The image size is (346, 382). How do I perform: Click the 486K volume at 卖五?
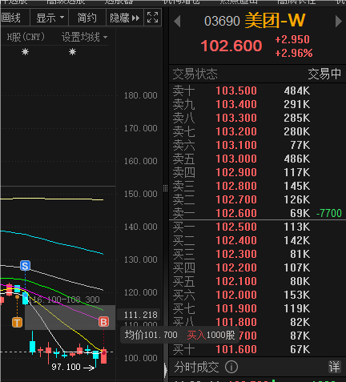(297, 159)
